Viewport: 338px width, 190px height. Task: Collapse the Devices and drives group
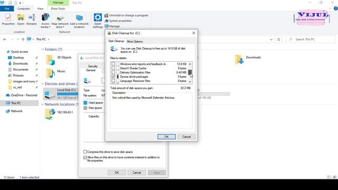(42, 84)
